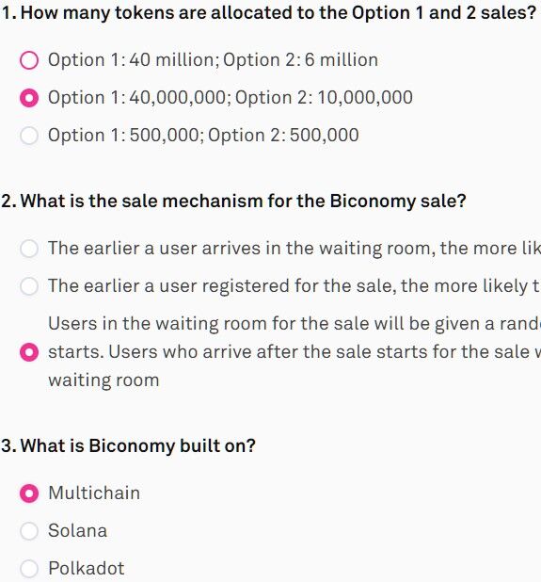
Task: Click the Polkadot label text
Action: [x=87, y=569]
